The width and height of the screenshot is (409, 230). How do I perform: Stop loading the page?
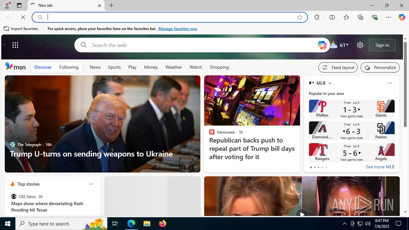click(x=23, y=17)
